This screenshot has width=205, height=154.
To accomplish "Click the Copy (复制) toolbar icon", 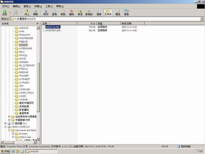I will tap(54, 13).
